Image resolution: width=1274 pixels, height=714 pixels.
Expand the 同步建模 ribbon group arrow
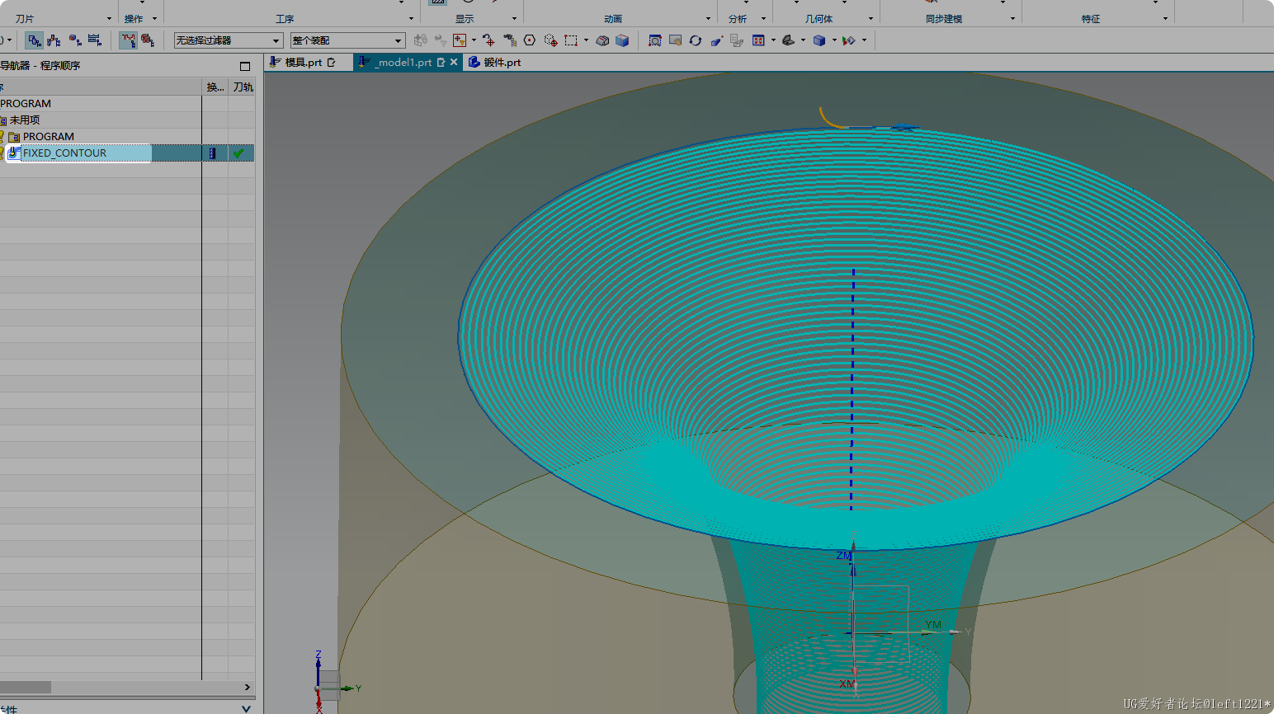[1012, 19]
